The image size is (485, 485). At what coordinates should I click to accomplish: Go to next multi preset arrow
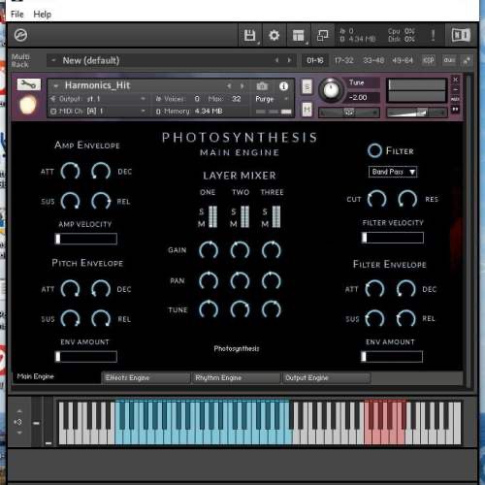[289, 60]
